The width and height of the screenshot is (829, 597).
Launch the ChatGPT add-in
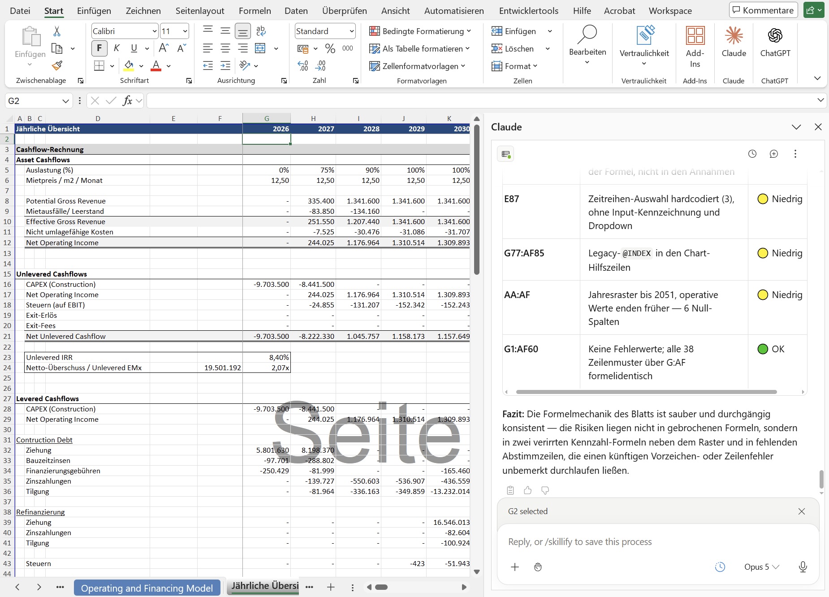(775, 42)
